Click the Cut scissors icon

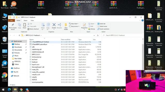coord(28,24)
